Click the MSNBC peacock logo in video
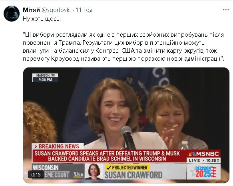The image size is (233, 186). pyautogui.click(x=192, y=154)
